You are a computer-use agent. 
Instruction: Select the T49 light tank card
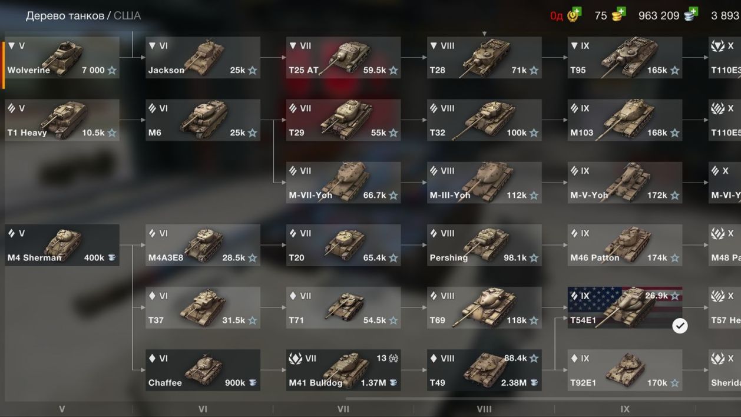pos(484,370)
